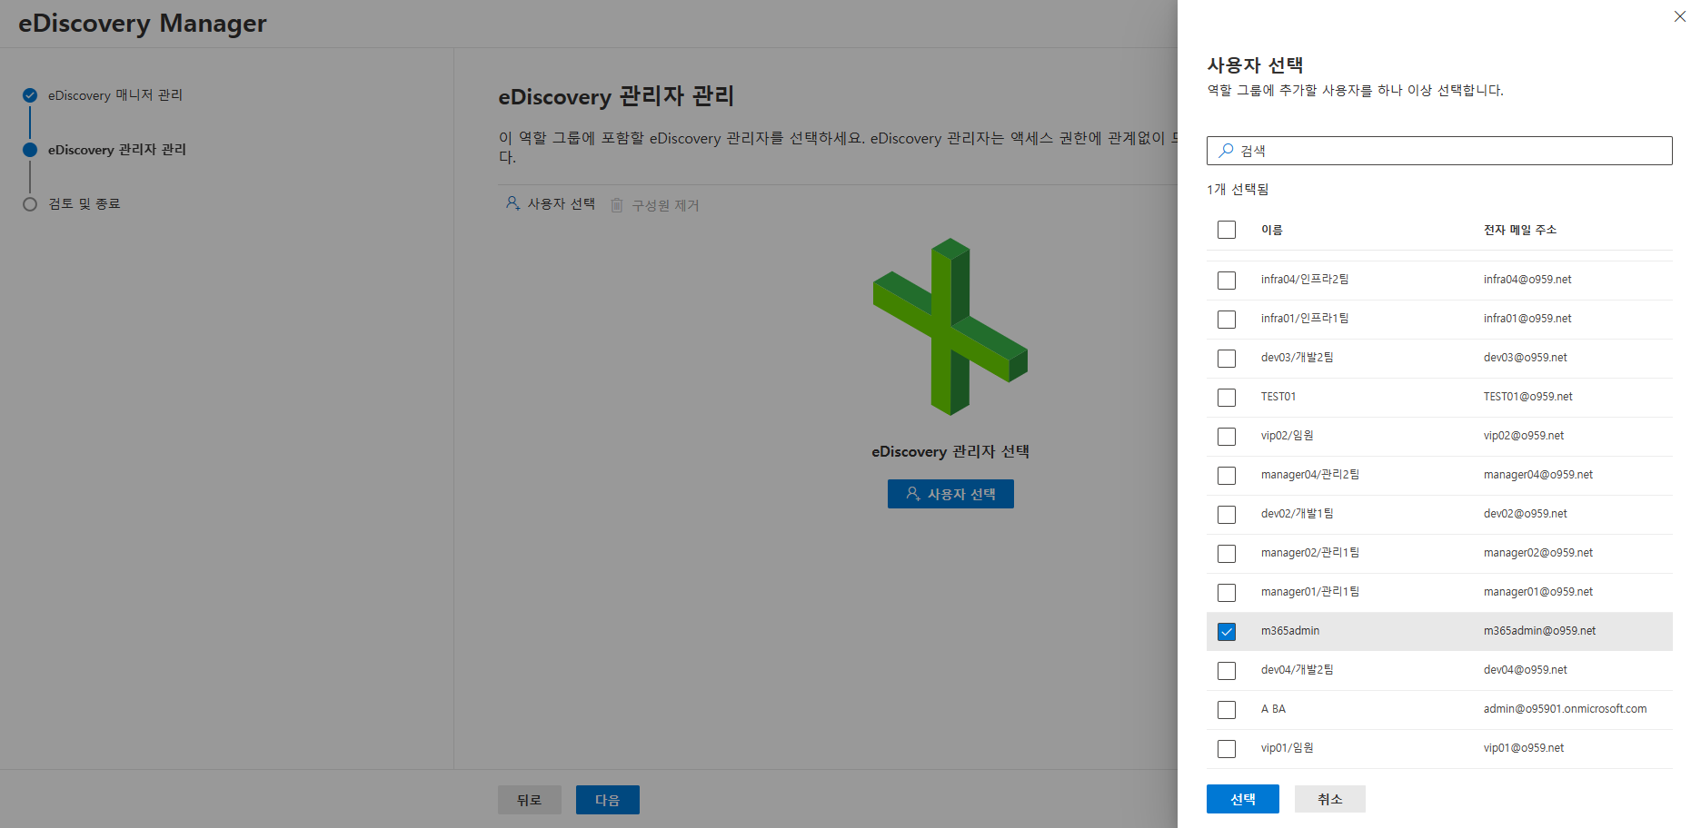Open the eDiscovery 관리자 관리 step
Viewport: 1691px width, 828px height.
tap(117, 150)
